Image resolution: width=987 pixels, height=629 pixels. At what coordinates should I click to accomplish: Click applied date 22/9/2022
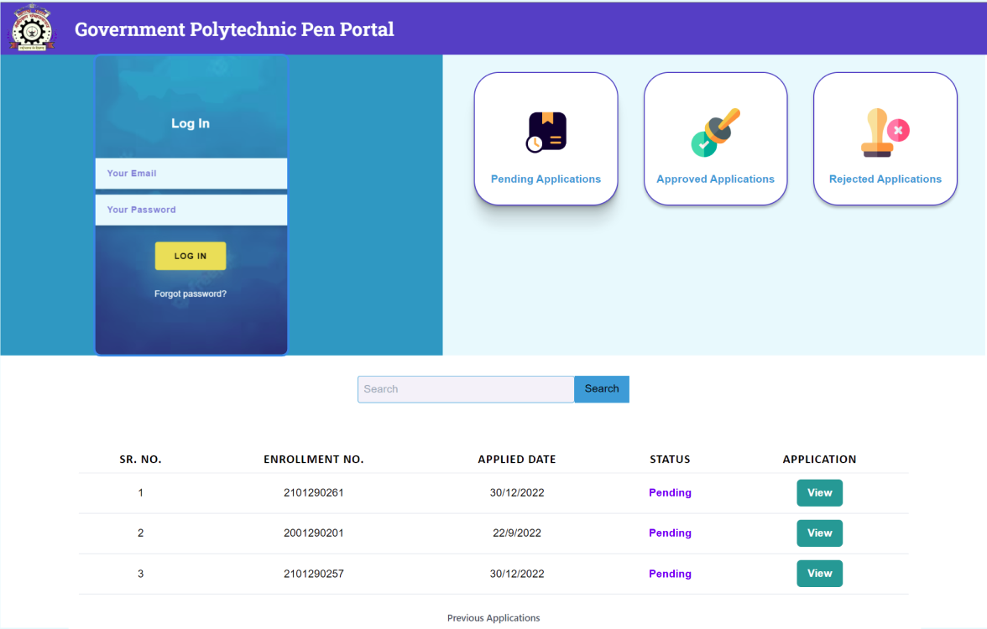point(517,533)
